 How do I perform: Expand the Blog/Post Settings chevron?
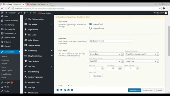click(x=52, y=56)
